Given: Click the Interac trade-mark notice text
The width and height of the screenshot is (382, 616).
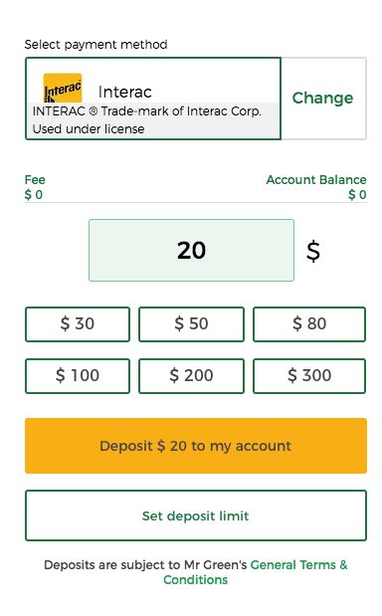Looking at the screenshot, I should 147,120.
